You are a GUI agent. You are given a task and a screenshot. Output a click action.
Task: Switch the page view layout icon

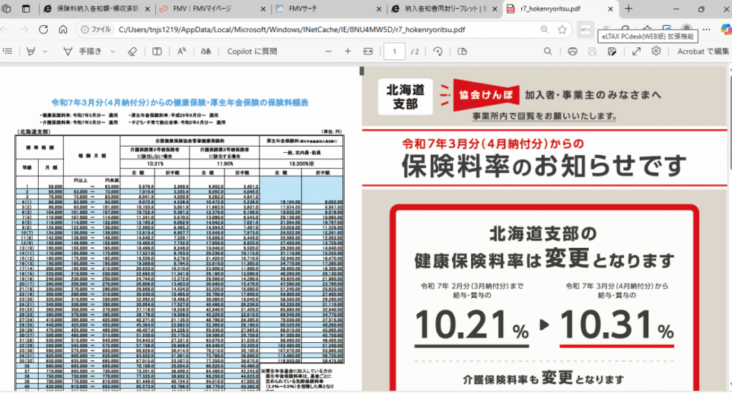pyautogui.click(x=463, y=51)
